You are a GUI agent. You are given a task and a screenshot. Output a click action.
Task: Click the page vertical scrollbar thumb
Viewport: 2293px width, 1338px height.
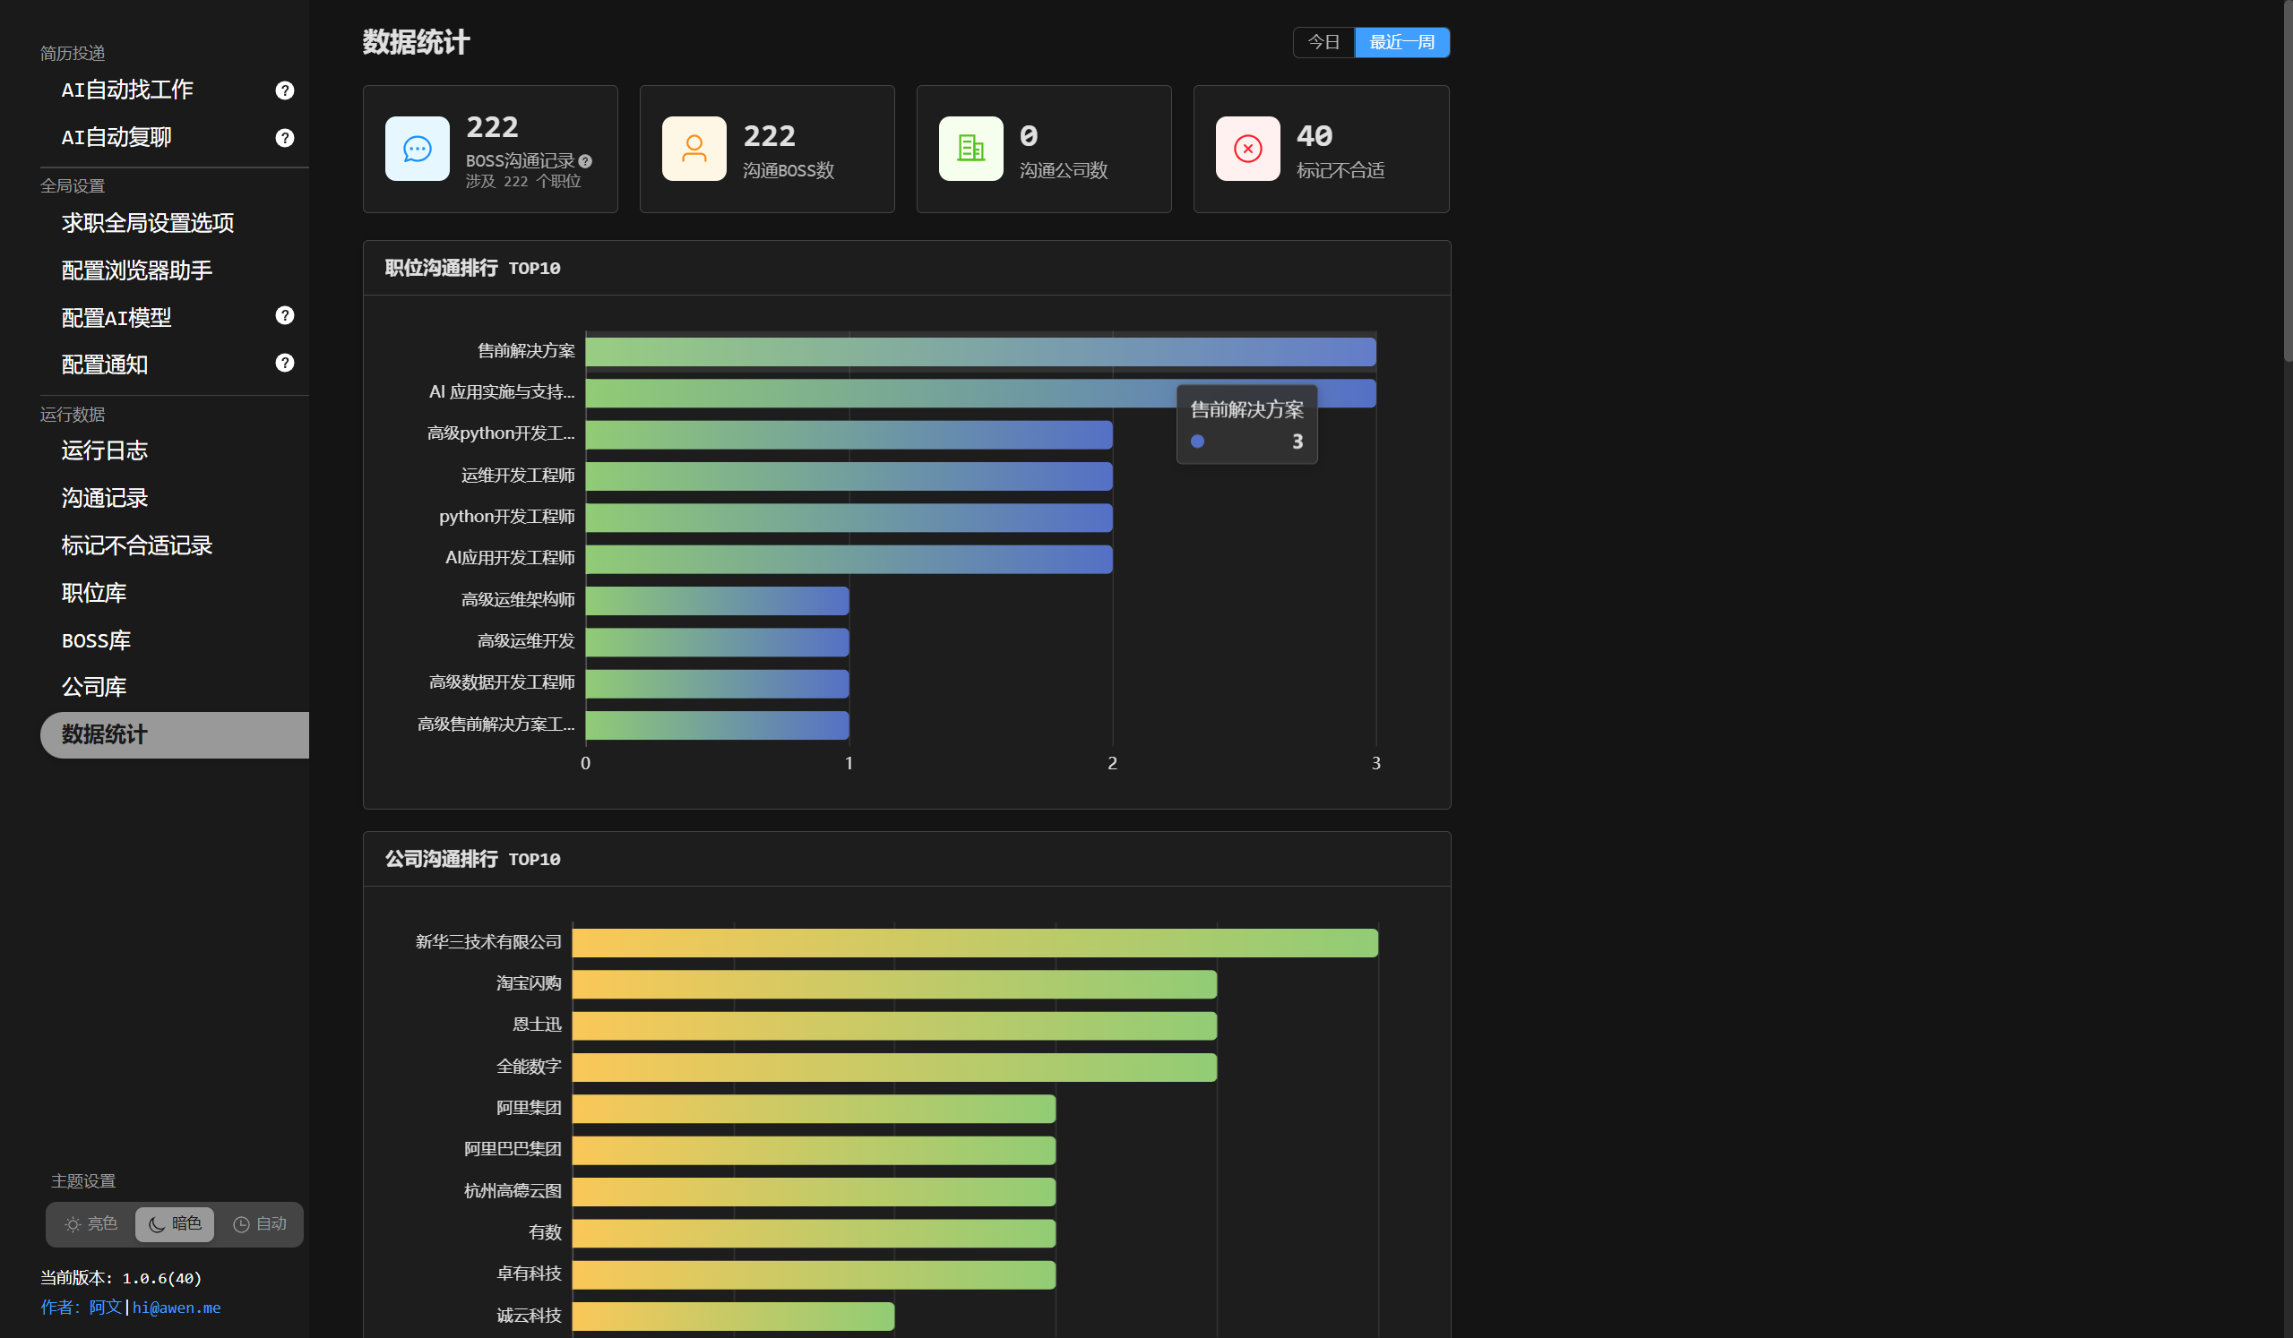tap(2287, 182)
